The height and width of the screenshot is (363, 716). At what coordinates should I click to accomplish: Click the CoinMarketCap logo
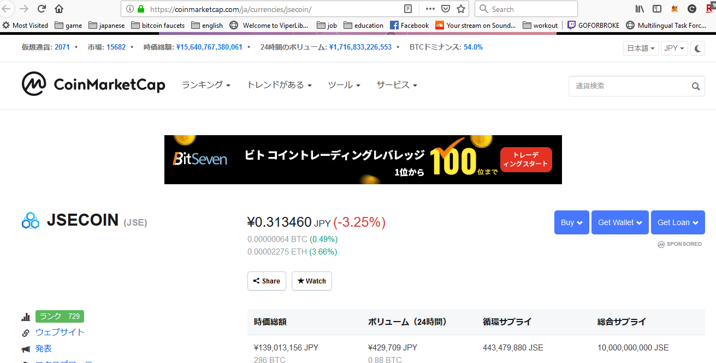[93, 84]
